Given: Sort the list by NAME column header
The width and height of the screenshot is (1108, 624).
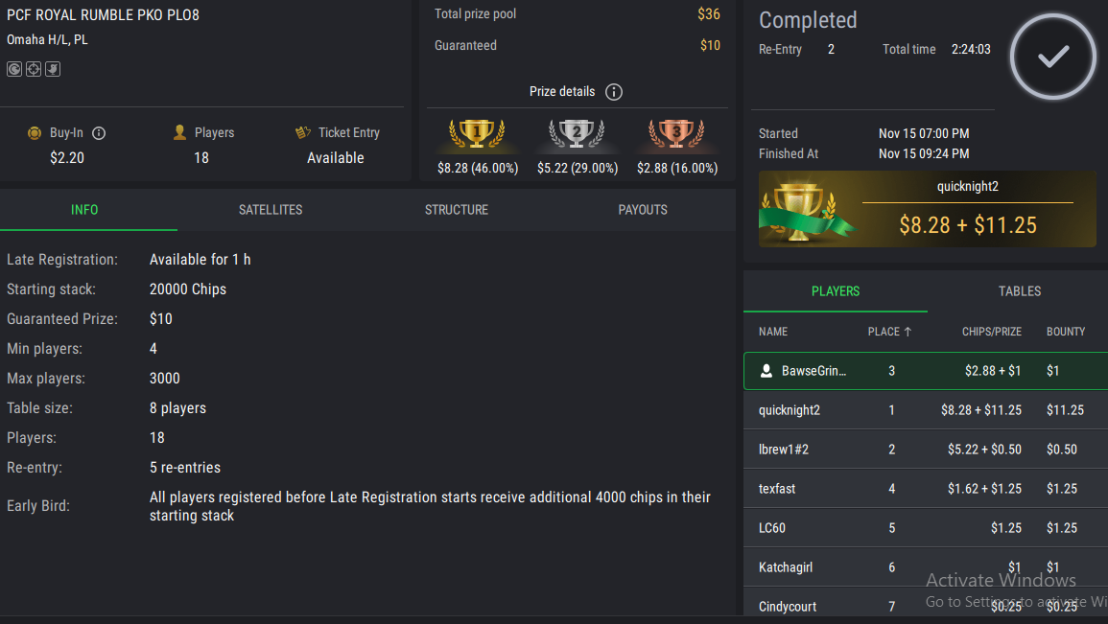Looking at the screenshot, I should coord(773,332).
